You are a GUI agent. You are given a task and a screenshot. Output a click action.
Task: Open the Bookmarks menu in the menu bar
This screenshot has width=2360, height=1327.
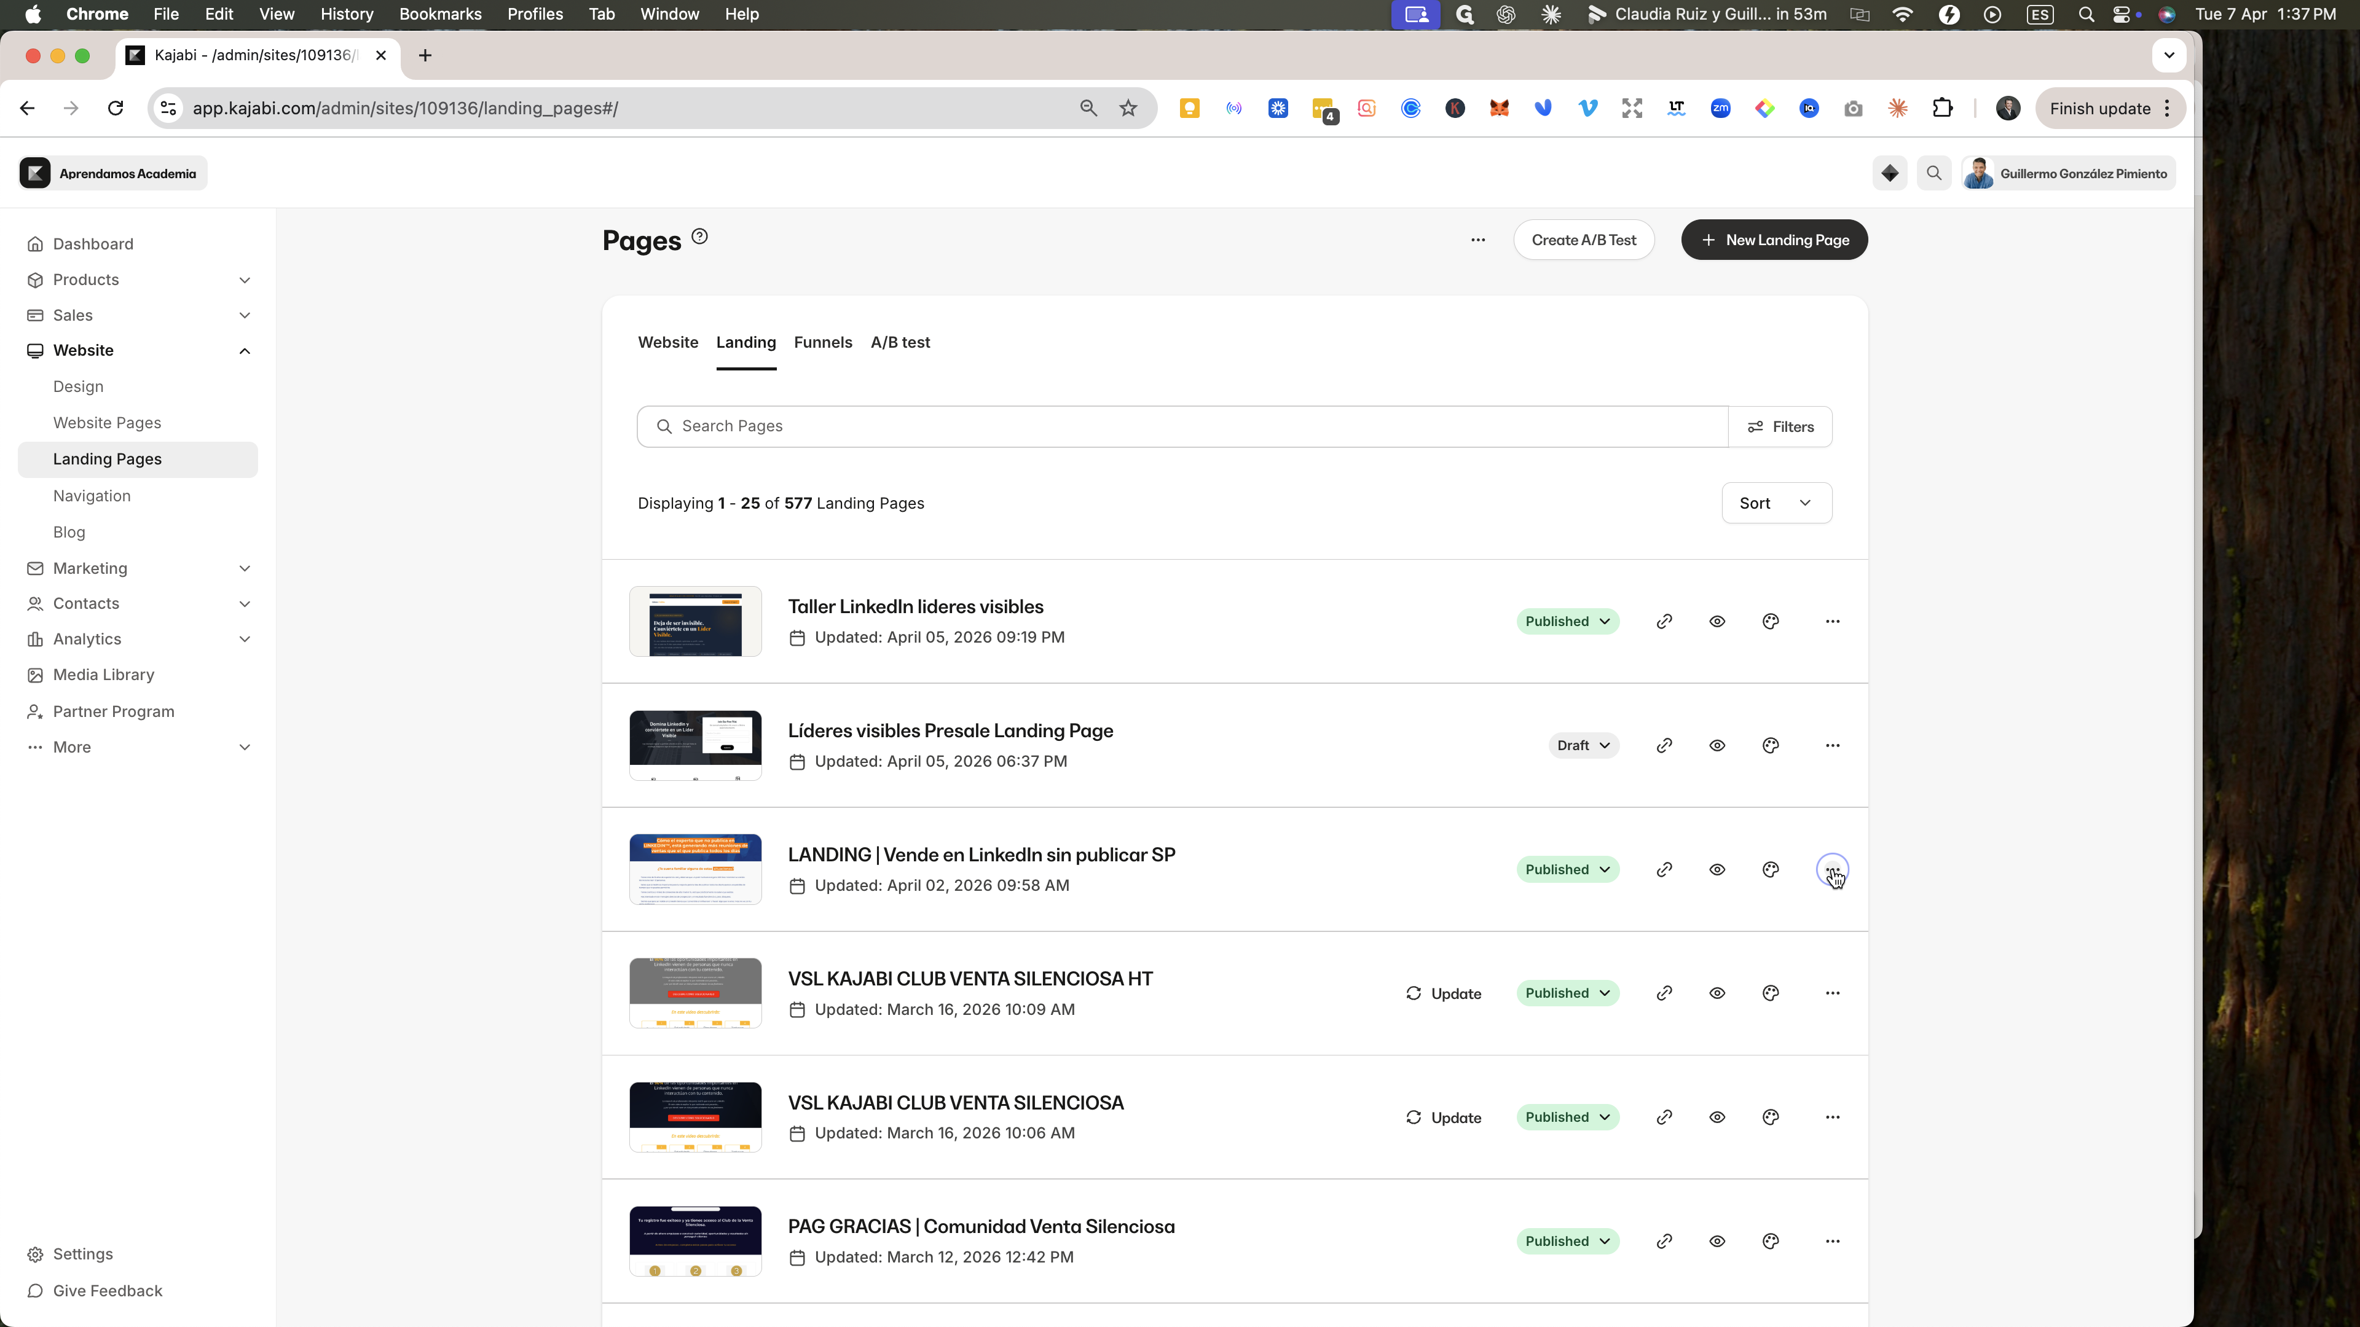[440, 14]
